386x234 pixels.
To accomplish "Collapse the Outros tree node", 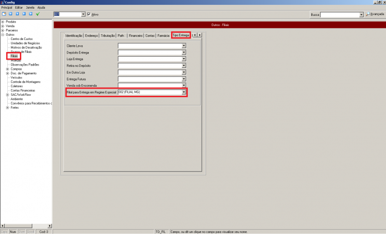I will coord(3,35).
